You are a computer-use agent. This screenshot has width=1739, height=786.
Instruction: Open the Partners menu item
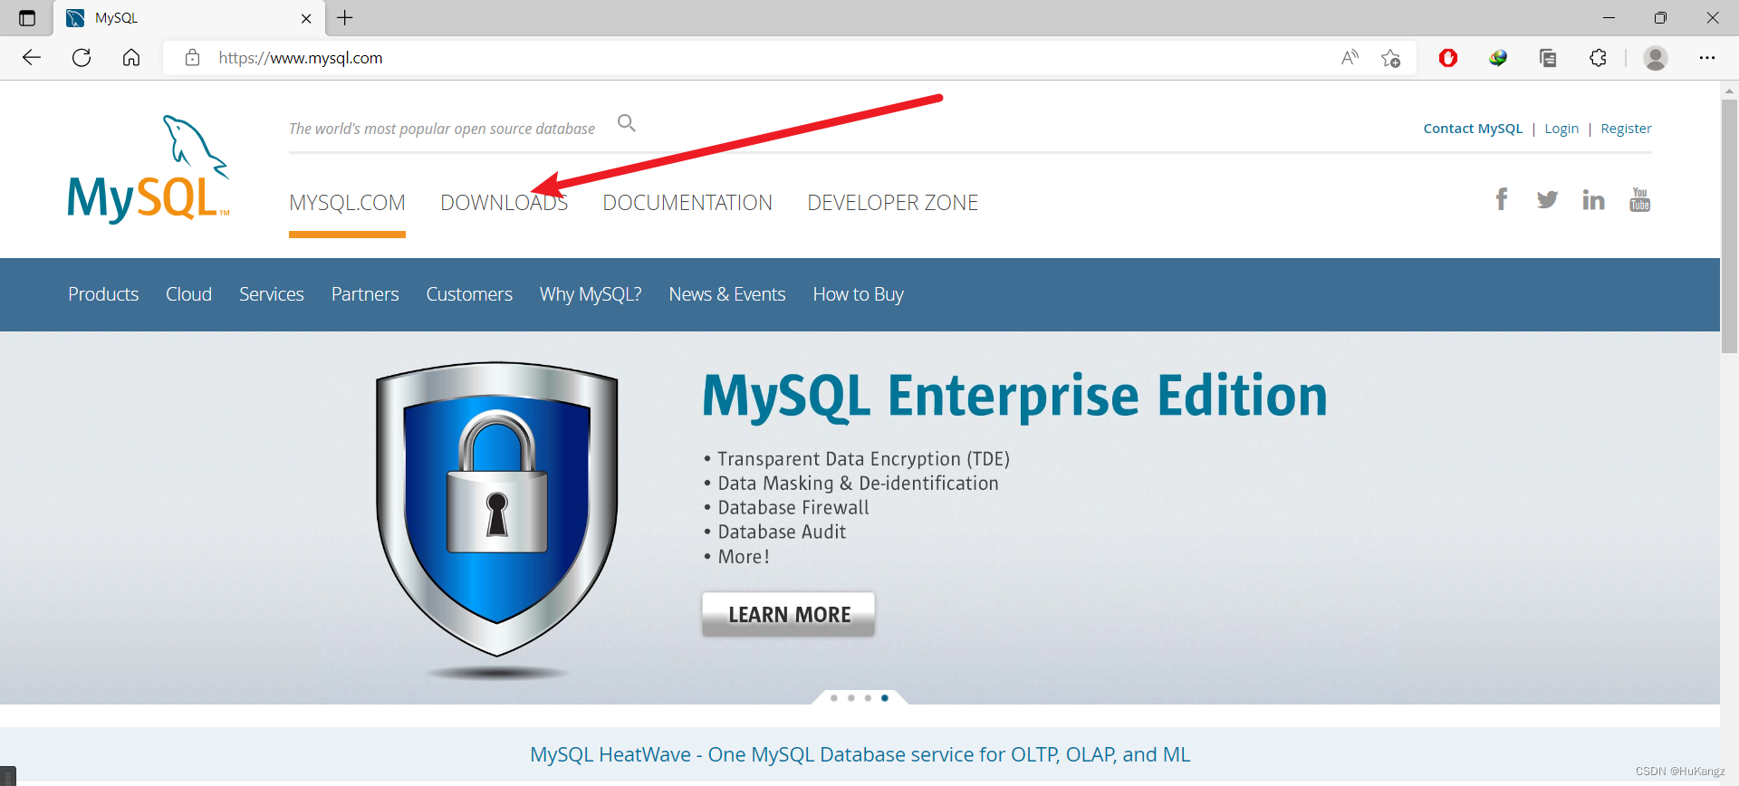coord(365,294)
